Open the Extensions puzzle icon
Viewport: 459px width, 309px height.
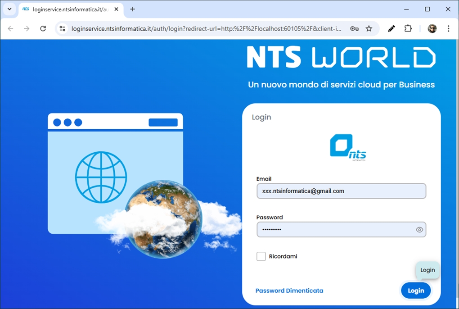(408, 28)
